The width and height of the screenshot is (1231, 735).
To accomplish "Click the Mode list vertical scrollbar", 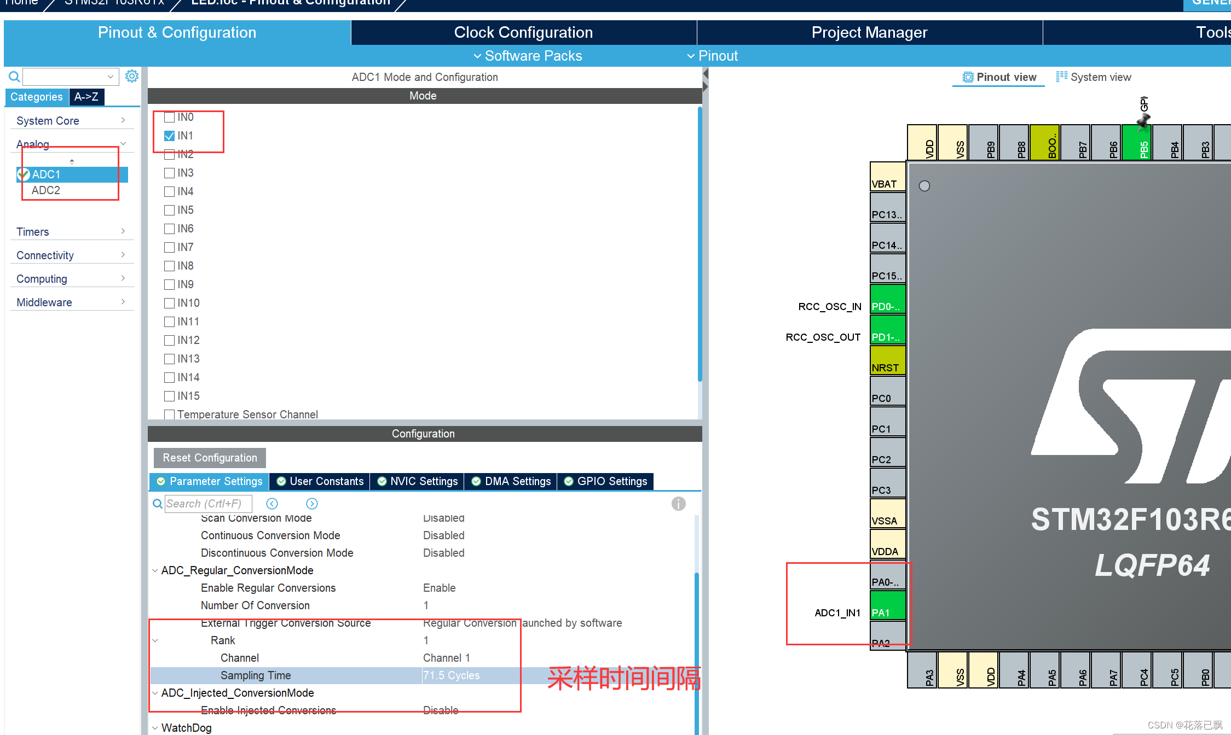I will coord(700,243).
